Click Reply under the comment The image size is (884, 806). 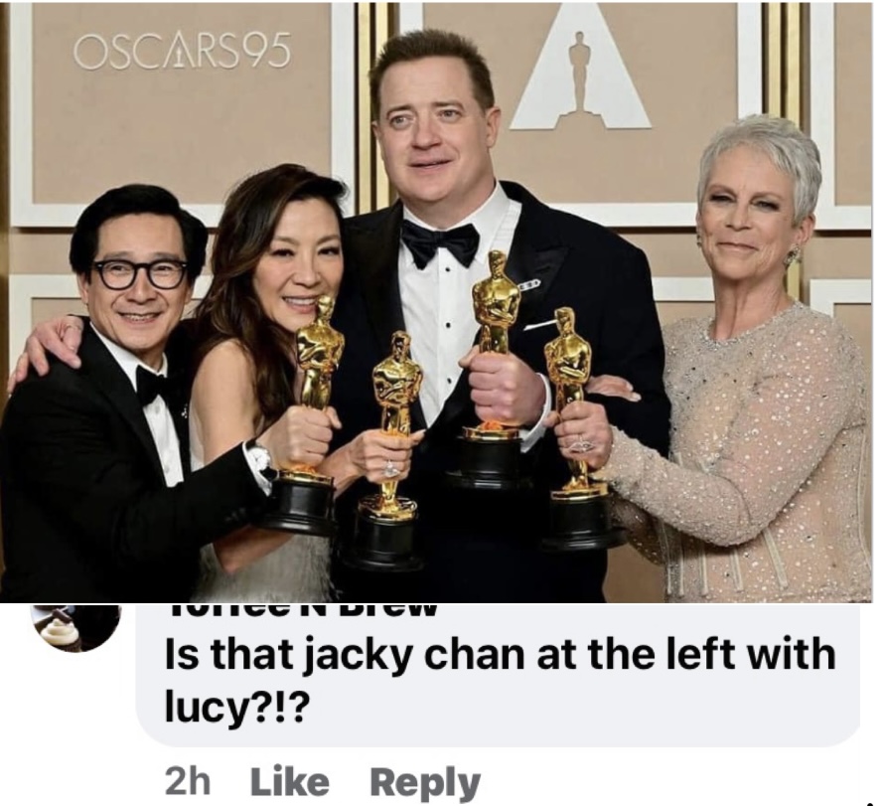[425, 783]
